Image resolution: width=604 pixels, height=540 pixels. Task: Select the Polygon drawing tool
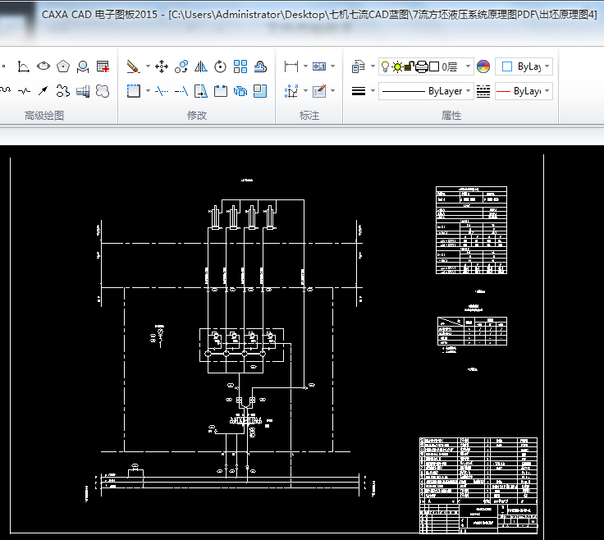click(x=64, y=66)
